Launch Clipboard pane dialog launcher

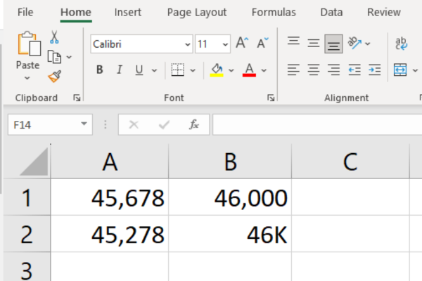tap(77, 98)
